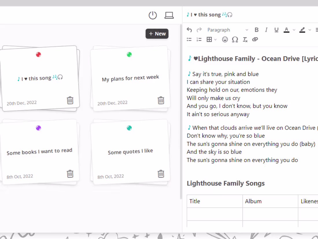This screenshot has height=239, width=318.
Task: Click the 'Title' table header cell
Action: pyautogui.click(x=215, y=201)
